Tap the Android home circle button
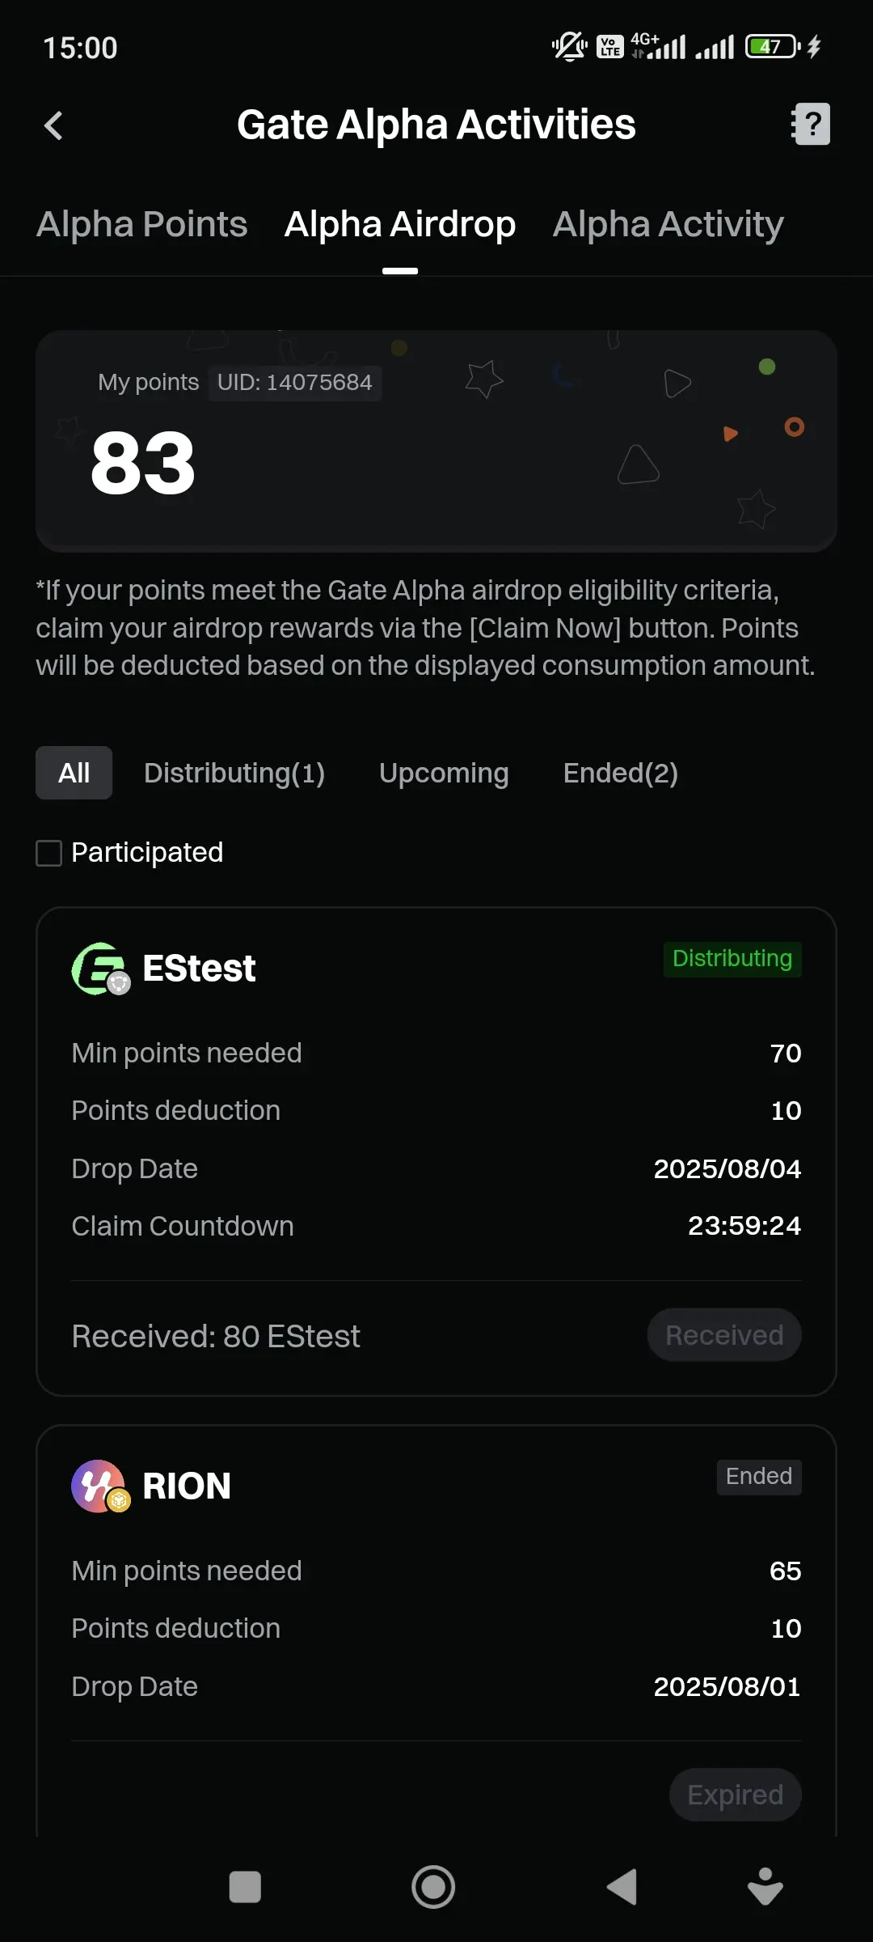873x1942 pixels. tap(433, 1887)
